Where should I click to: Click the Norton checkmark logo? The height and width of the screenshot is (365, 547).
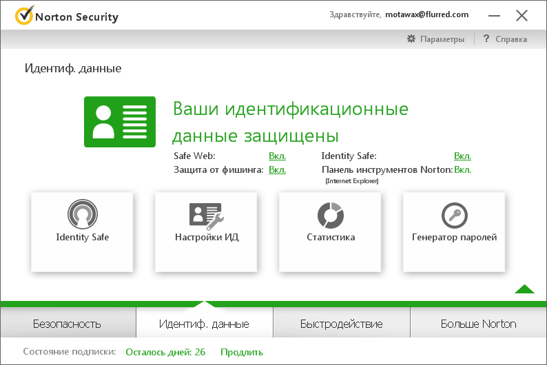[x=24, y=15]
